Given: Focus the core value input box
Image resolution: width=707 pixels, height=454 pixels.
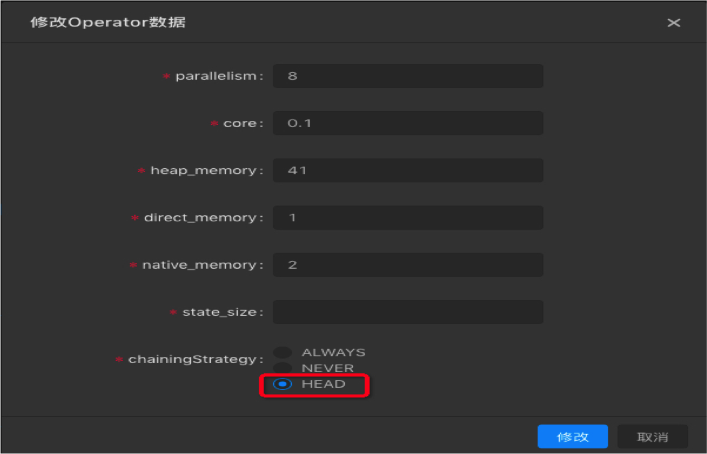Looking at the screenshot, I should tap(407, 123).
